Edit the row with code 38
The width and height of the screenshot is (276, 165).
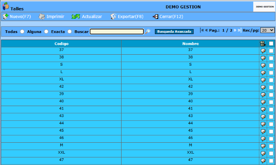pos(263,58)
